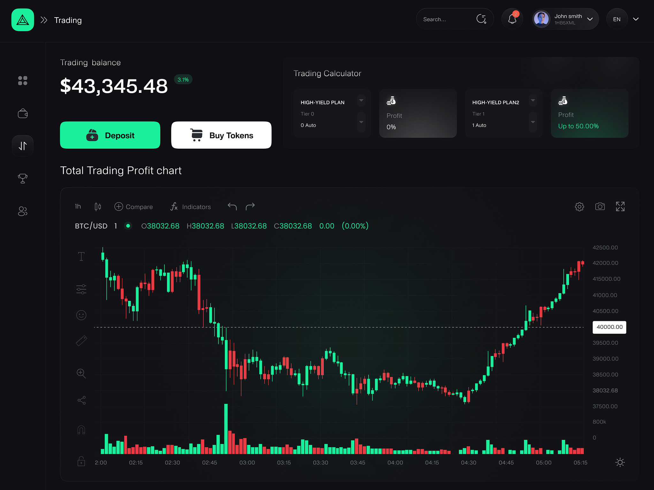Expand chart to fullscreen
The width and height of the screenshot is (654, 490).
tap(620, 206)
